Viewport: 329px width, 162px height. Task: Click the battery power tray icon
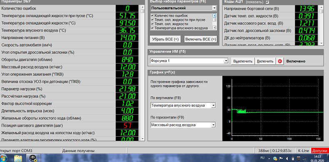293,158
